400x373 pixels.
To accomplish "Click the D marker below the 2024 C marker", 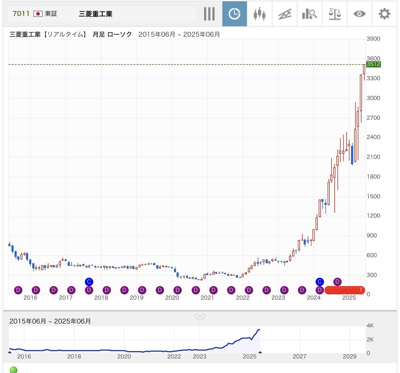I will tap(320, 290).
